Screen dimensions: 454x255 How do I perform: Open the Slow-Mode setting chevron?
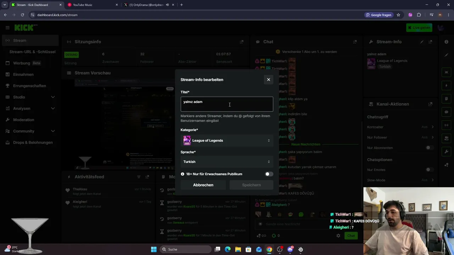(x=432, y=180)
